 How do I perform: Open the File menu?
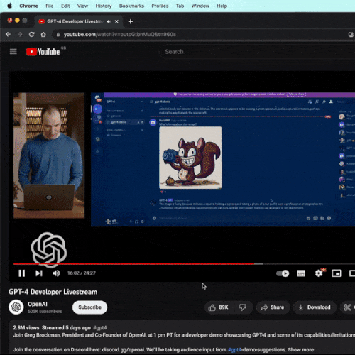(50, 6)
